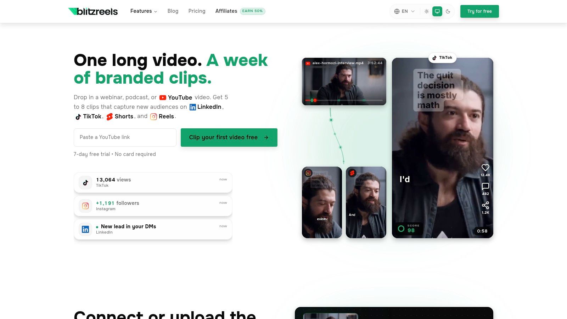Click the score 98 ring indicator
The height and width of the screenshot is (319, 567).
coord(401,229)
